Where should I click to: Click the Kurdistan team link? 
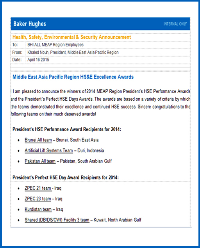pos(38,209)
